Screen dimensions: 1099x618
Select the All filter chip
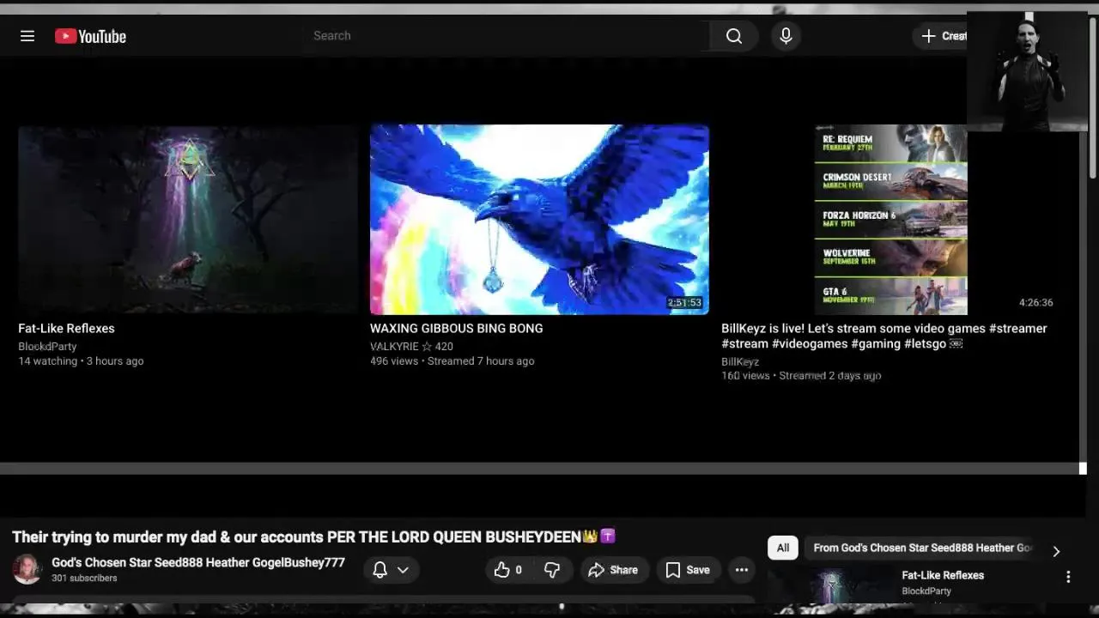(x=783, y=548)
